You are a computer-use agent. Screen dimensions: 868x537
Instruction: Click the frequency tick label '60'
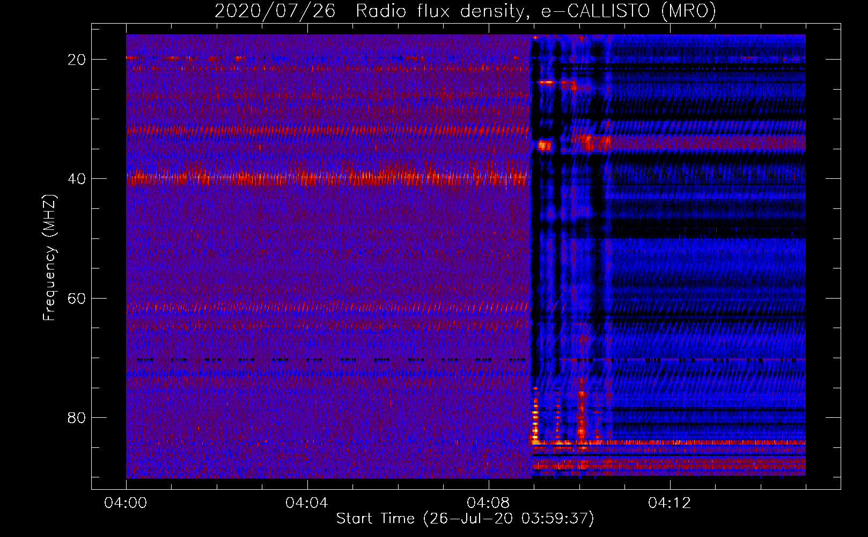coord(77,299)
